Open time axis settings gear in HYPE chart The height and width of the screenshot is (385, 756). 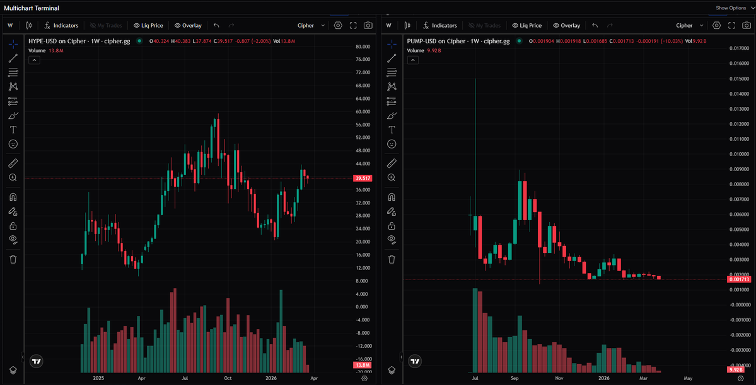click(364, 379)
